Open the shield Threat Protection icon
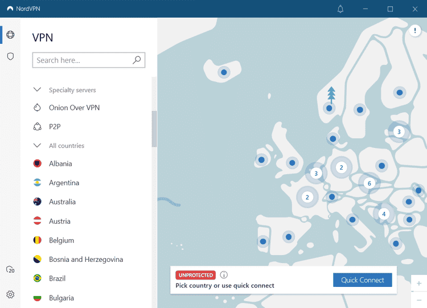 [x=10, y=56]
